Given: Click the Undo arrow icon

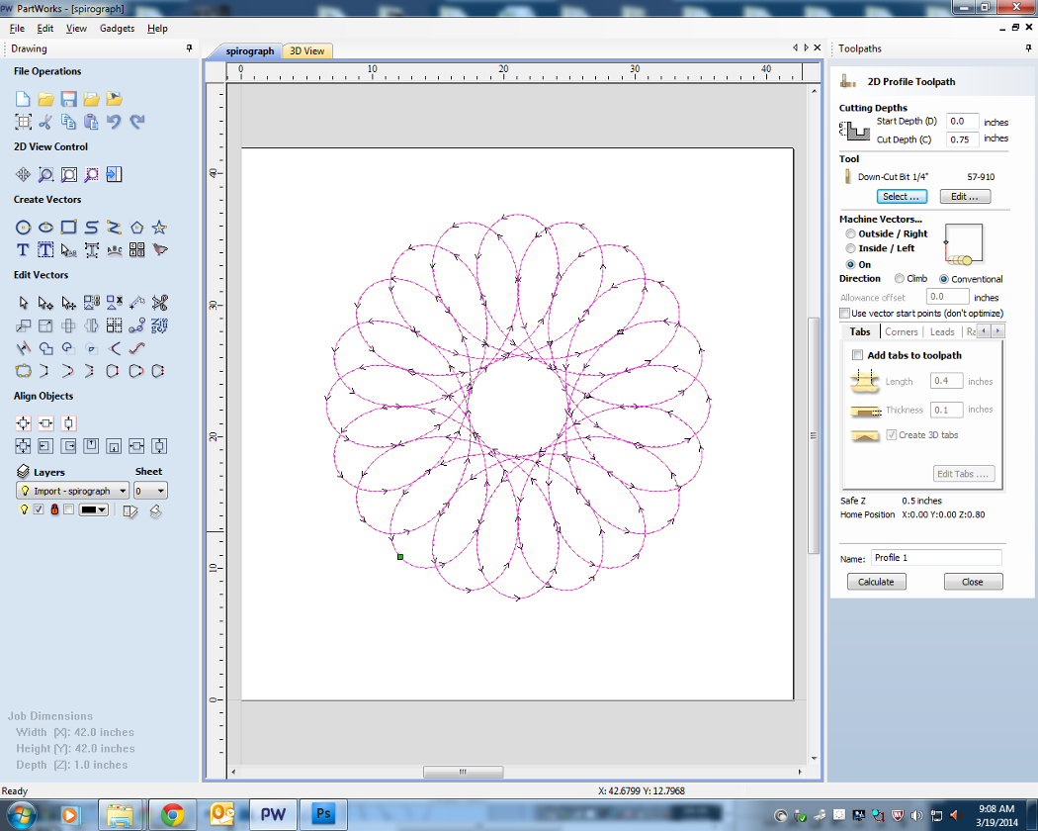Looking at the screenshot, I should coord(114,122).
